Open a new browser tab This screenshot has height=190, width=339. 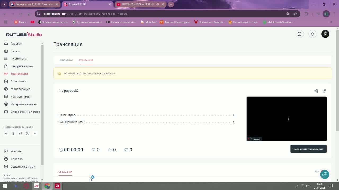pos(171,4)
